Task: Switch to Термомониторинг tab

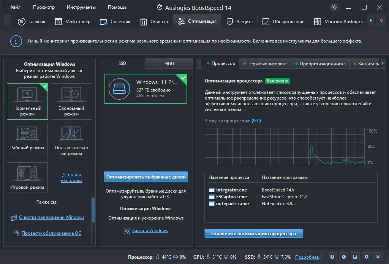Action: (265, 64)
